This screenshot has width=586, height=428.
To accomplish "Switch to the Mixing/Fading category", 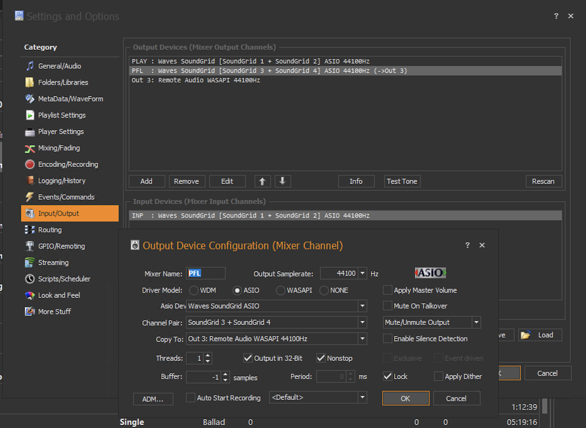I will coord(59,148).
